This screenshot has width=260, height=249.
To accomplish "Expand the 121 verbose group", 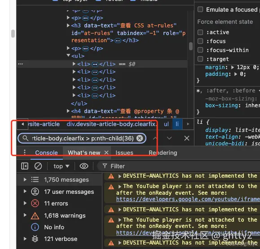I will pyautogui.click(x=25, y=239).
